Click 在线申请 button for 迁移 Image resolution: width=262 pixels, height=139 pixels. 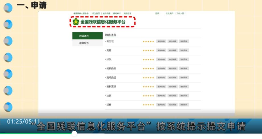pyautogui.click(x=173, y=105)
